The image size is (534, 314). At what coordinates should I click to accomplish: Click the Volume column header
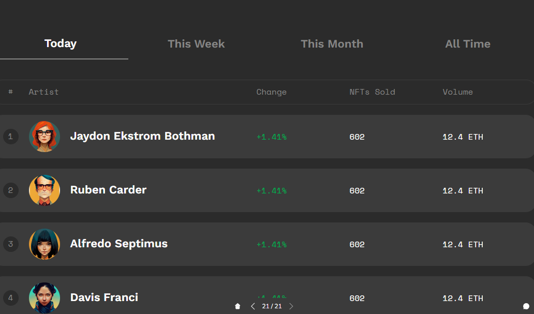[x=458, y=92]
